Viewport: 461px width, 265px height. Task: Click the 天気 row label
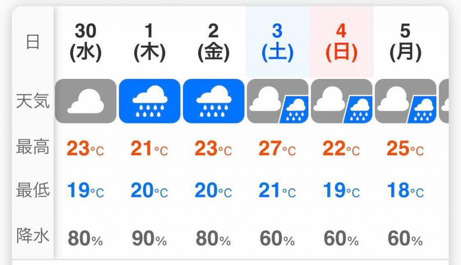[x=32, y=101]
